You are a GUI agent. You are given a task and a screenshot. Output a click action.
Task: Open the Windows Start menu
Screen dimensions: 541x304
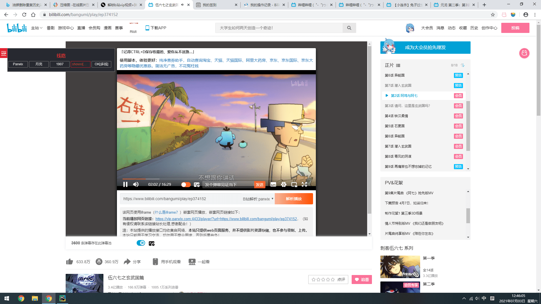(7, 298)
